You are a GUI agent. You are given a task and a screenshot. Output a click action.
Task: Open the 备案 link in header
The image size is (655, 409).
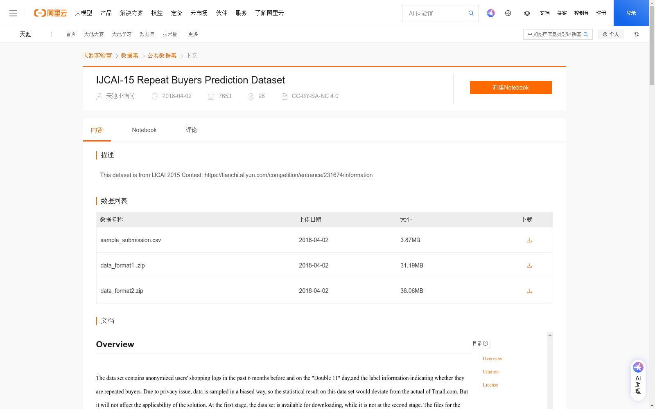562,13
